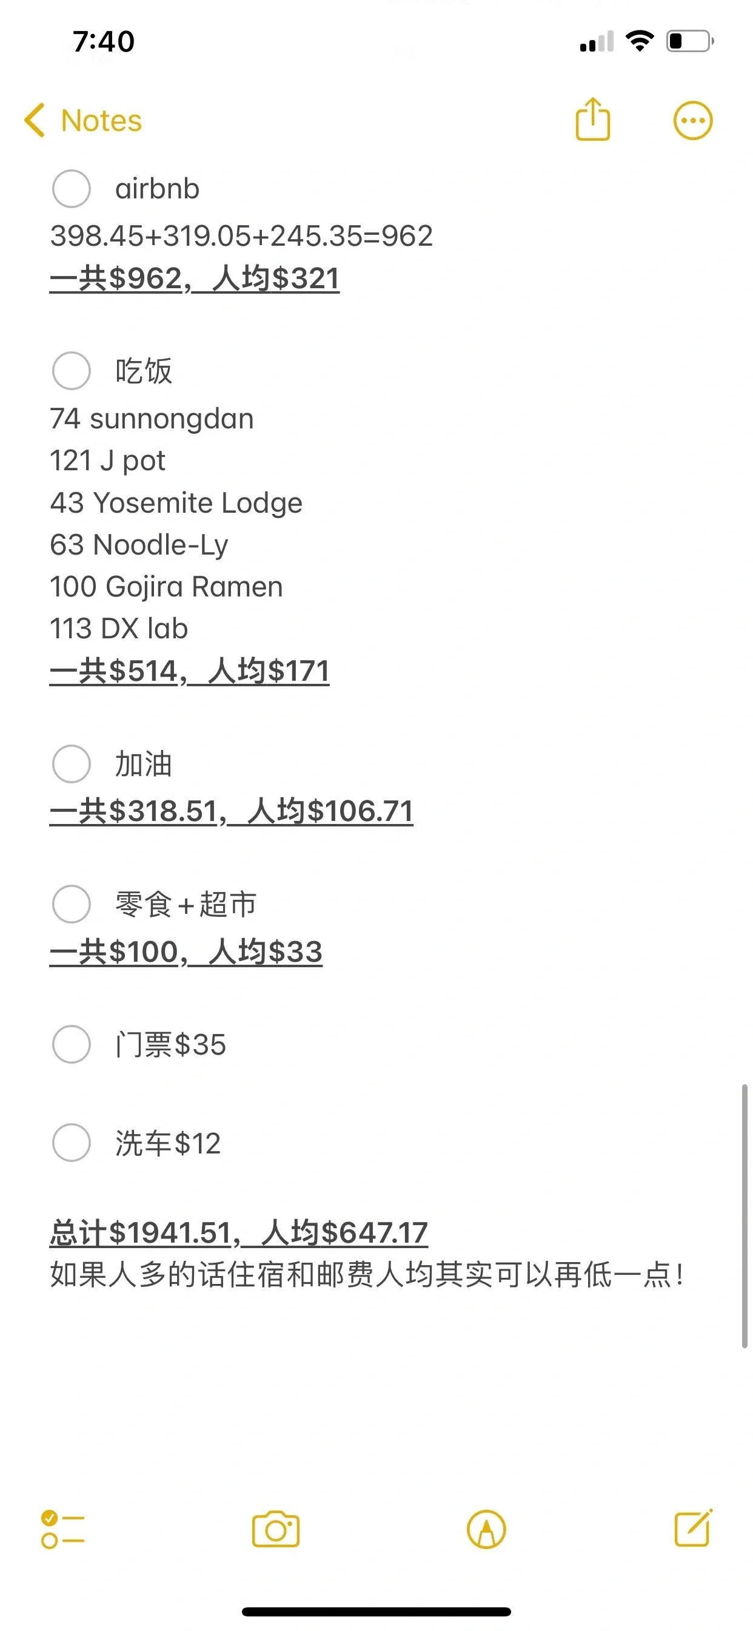The width and height of the screenshot is (753, 1631).
Task: Mark the 加油 item as done
Action: tap(72, 763)
